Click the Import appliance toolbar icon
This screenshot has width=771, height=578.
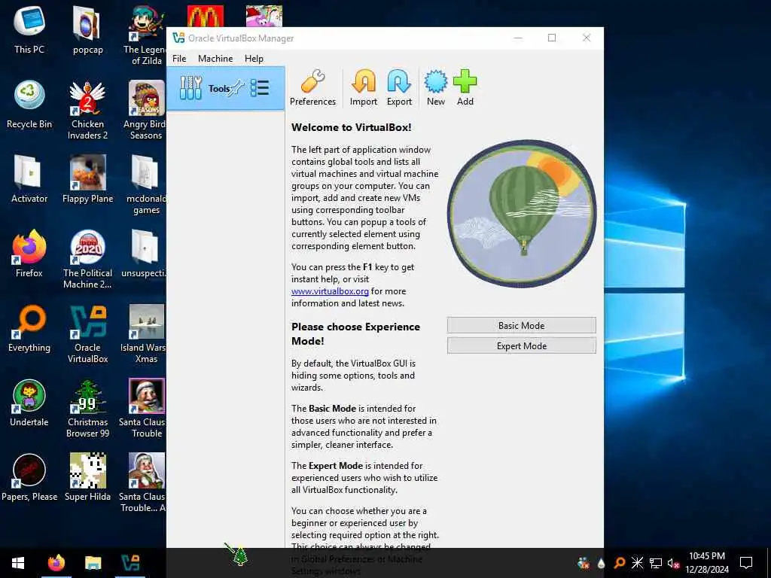[x=364, y=87]
